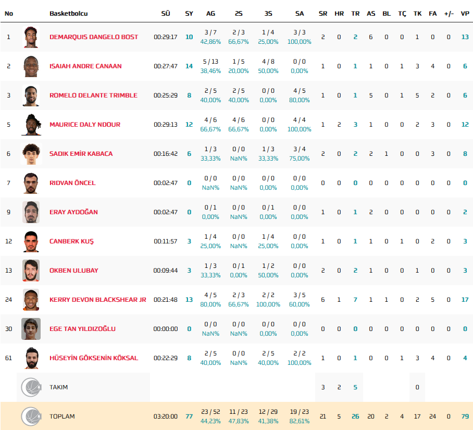Click the HÜSEYİN GÖKSENİN KÖKSAL name link
Viewport: 473px width, 430px height.
[x=94, y=358]
